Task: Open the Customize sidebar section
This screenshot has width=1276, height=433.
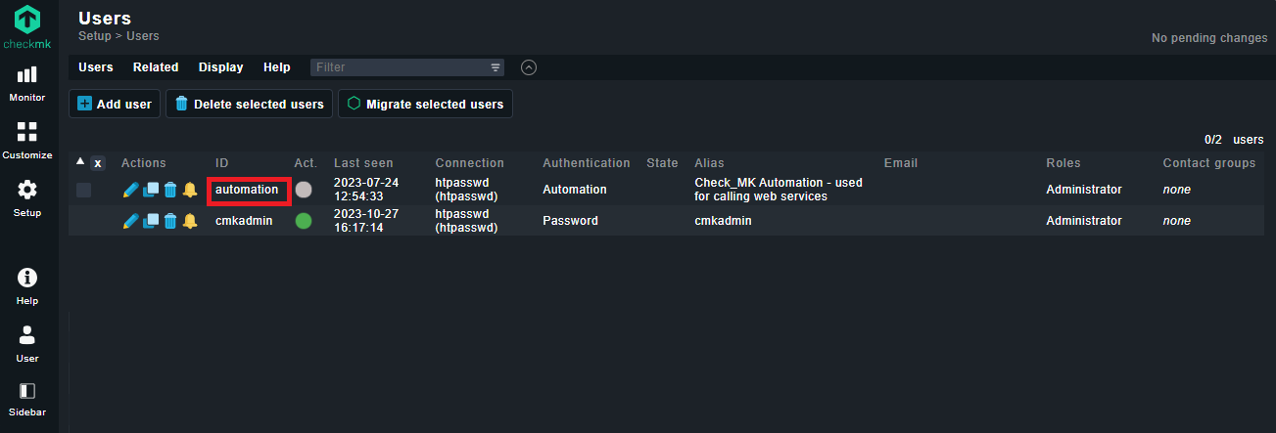Action: click(27, 141)
